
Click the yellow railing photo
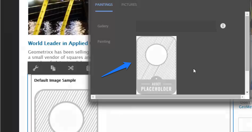[58, 17]
